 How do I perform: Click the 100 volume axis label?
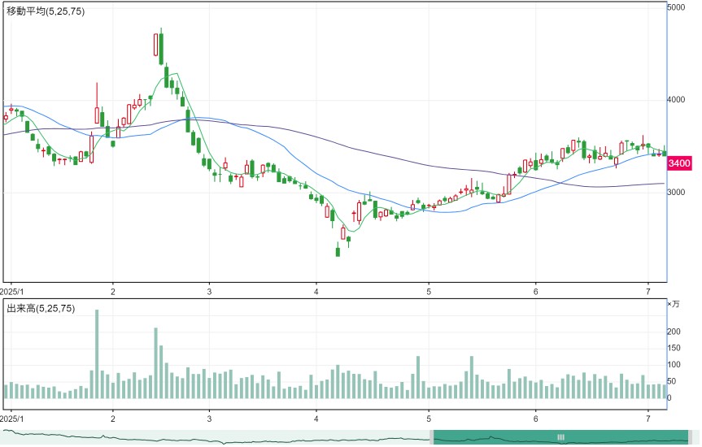pos(674,365)
